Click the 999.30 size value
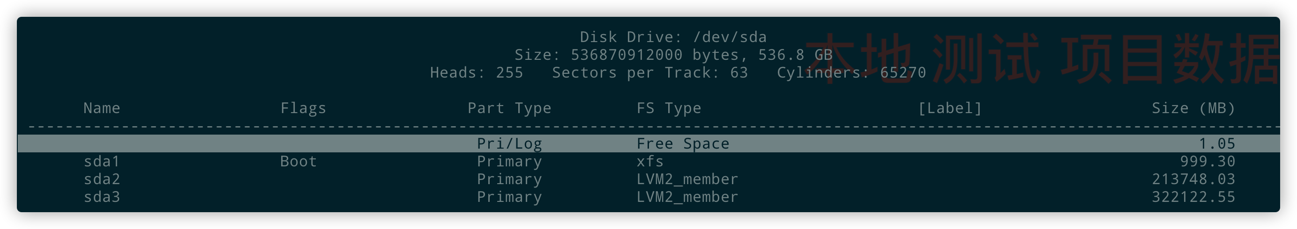The image size is (1297, 229). pos(1208,162)
